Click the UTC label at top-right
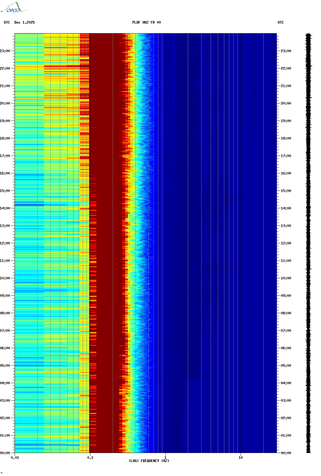 281,22
